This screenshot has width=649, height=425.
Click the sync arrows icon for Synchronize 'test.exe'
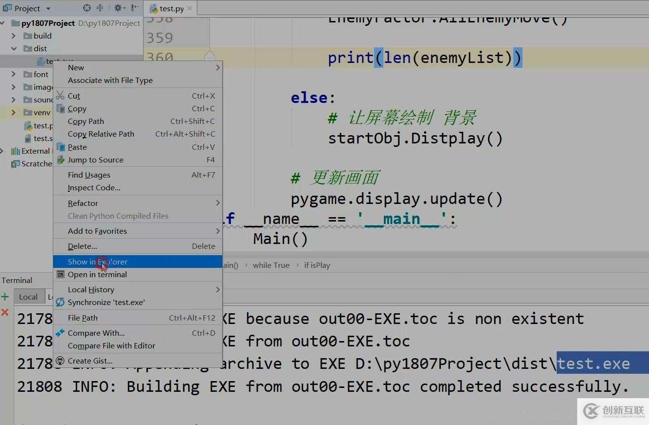pos(60,303)
